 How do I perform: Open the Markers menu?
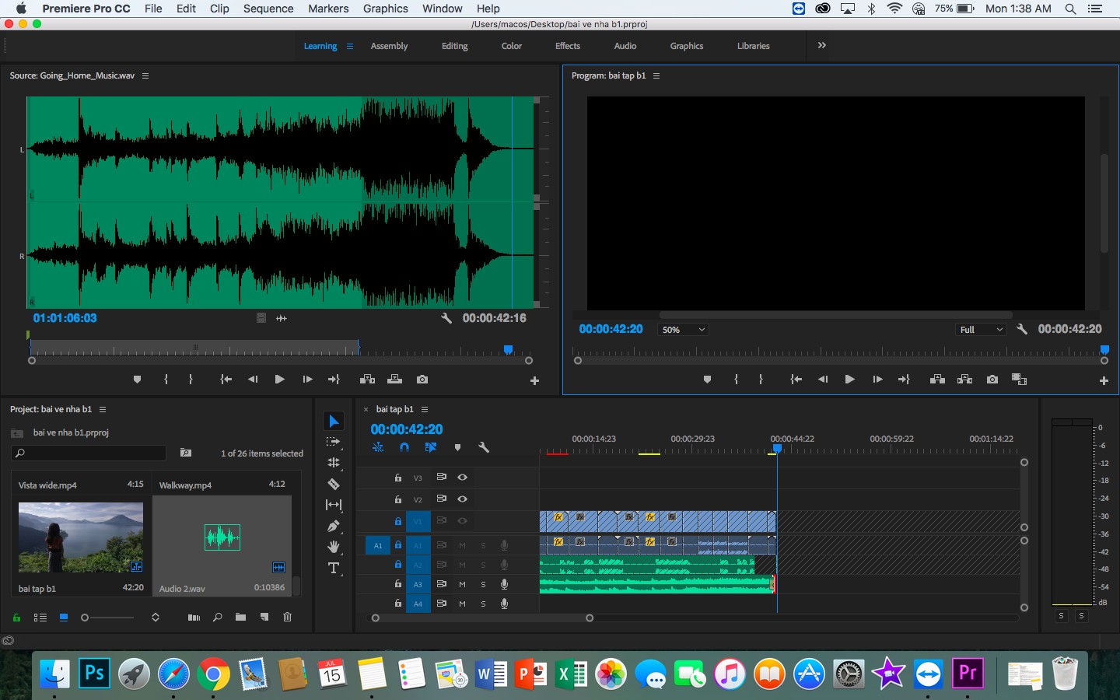coord(328,9)
